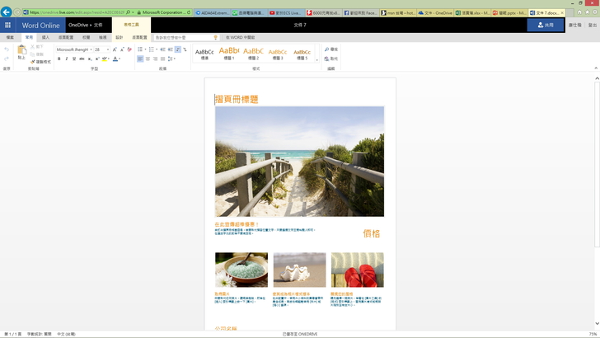Click the 共用 share button
The image size is (600, 338).
pos(546,26)
